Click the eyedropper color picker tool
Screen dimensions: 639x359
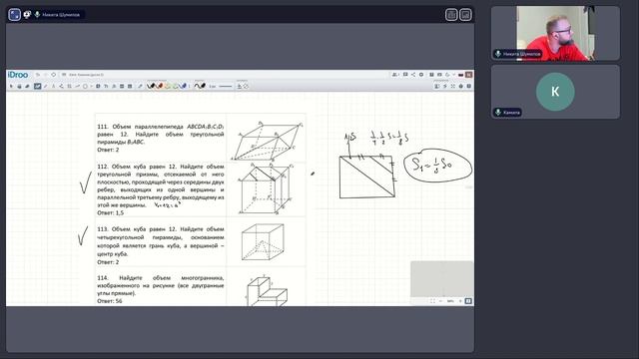pyautogui.click(x=140, y=86)
